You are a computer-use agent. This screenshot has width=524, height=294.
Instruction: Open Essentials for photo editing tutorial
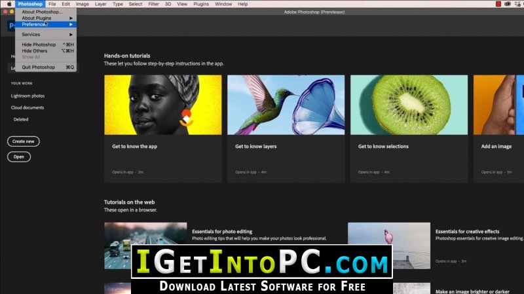pyautogui.click(x=222, y=232)
